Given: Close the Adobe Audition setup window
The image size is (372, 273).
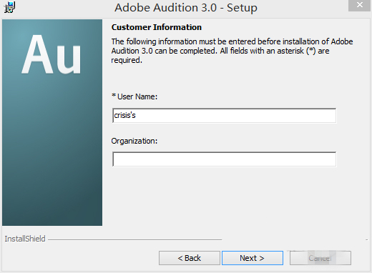Looking at the screenshot, I should coord(359,5).
